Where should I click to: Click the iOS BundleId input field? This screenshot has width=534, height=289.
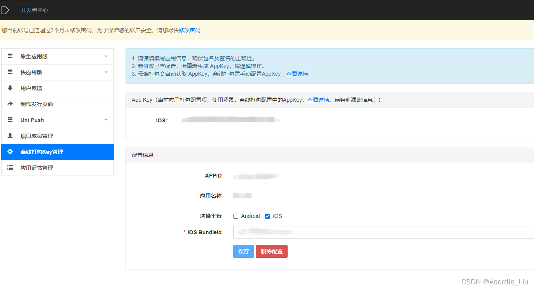click(384, 232)
